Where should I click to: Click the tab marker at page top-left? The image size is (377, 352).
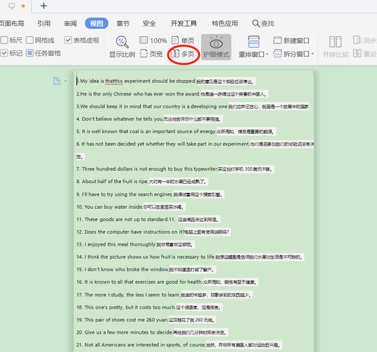pyautogui.click(x=75, y=73)
